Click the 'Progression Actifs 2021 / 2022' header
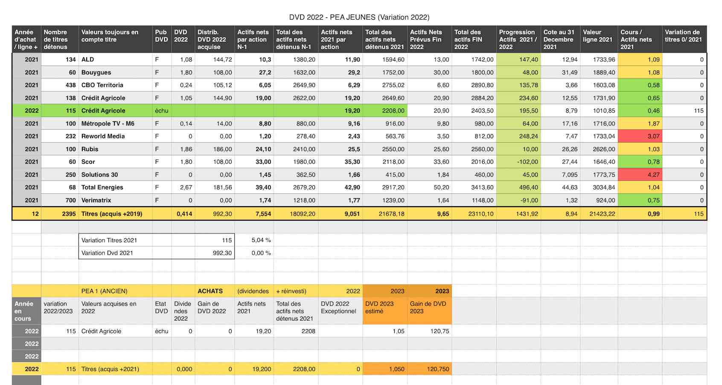Viewport: 722px width, 385px height. click(x=518, y=39)
